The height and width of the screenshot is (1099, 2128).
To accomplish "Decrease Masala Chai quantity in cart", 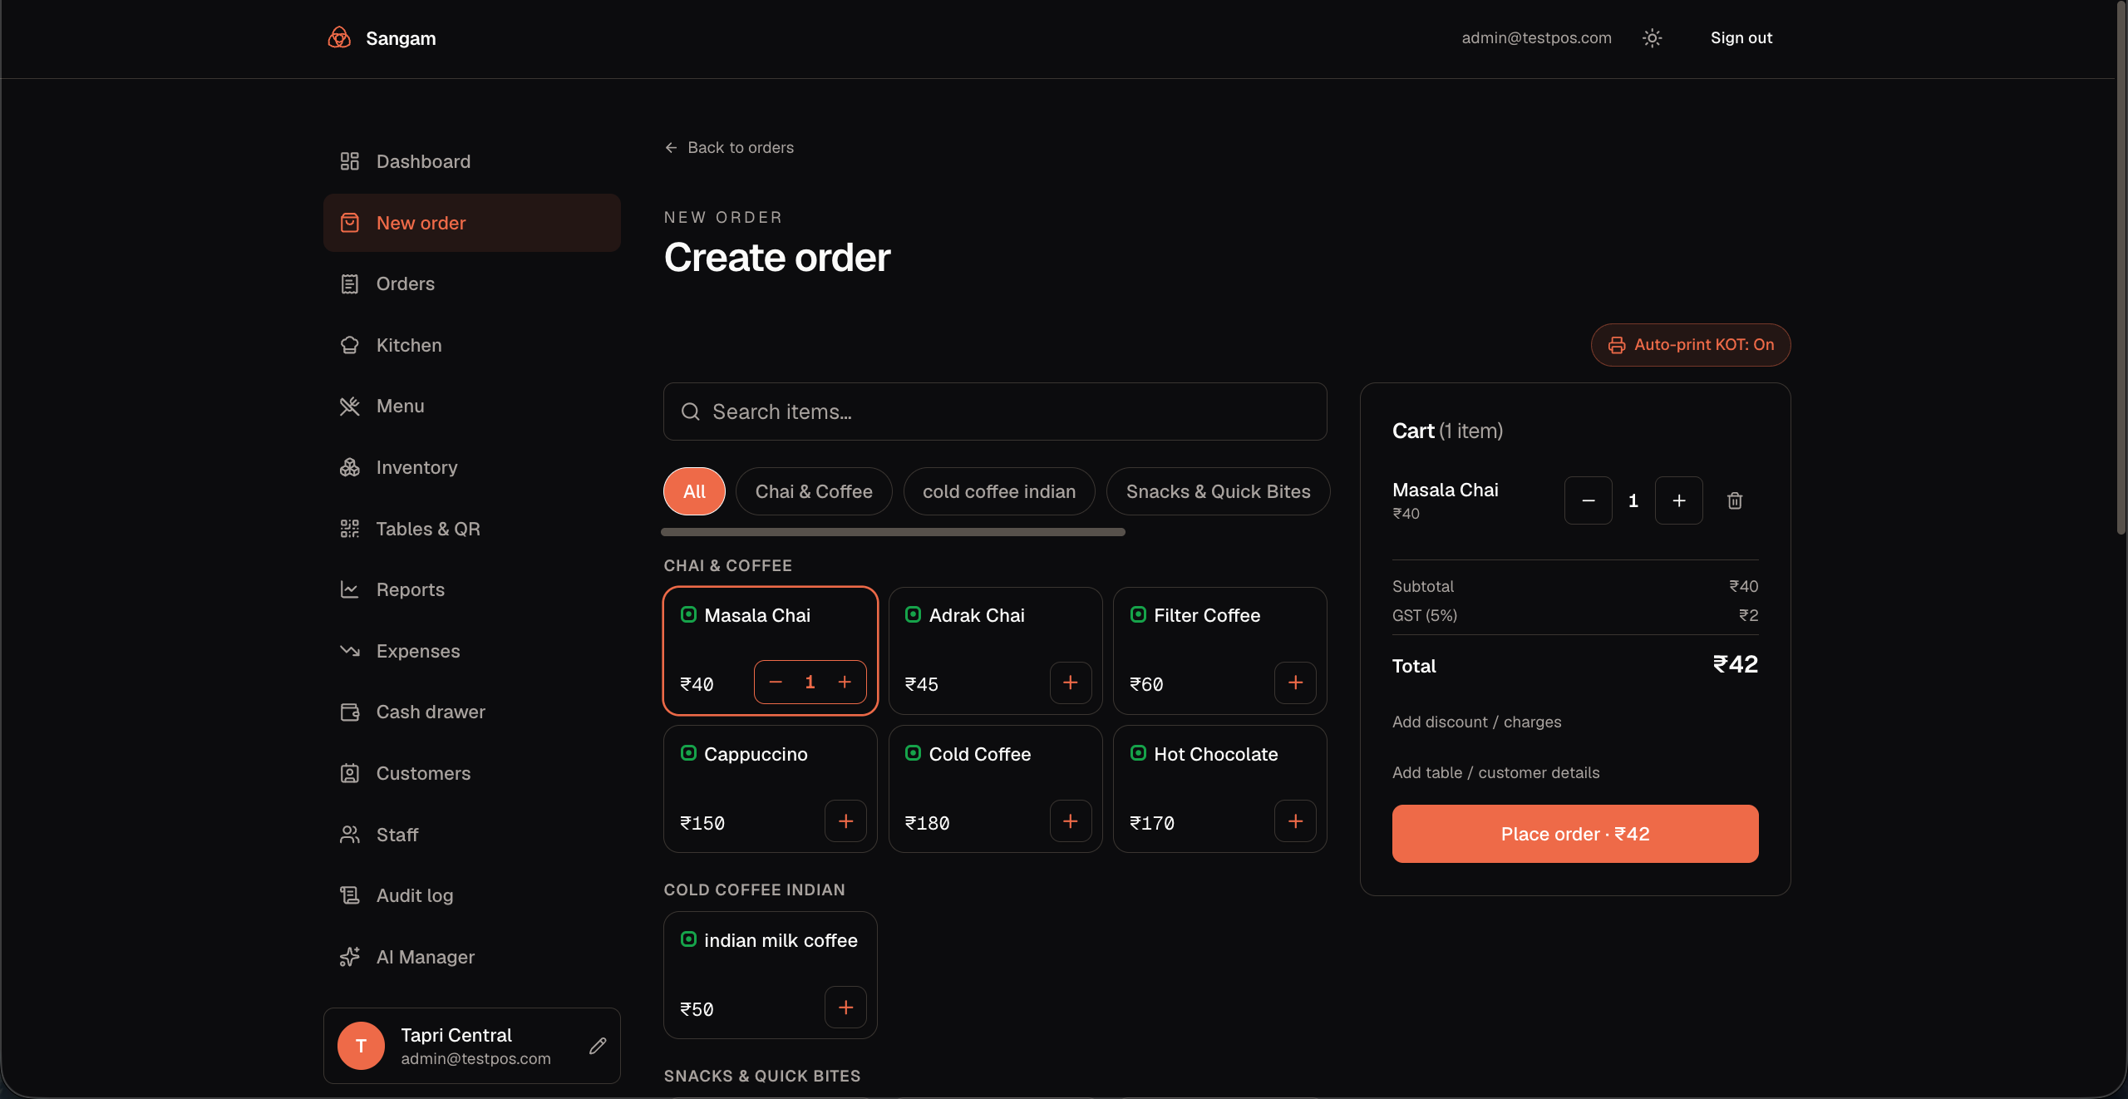I will click(x=1589, y=500).
